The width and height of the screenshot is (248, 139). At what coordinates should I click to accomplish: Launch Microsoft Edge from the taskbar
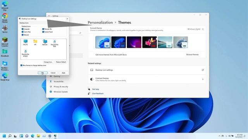click(x=33, y=136)
